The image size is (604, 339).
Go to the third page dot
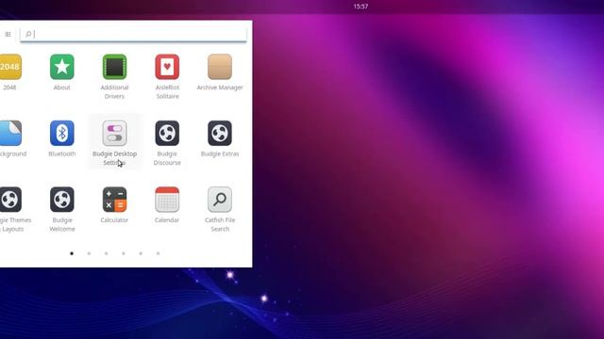pyautogui.click(x=107, y=253)
